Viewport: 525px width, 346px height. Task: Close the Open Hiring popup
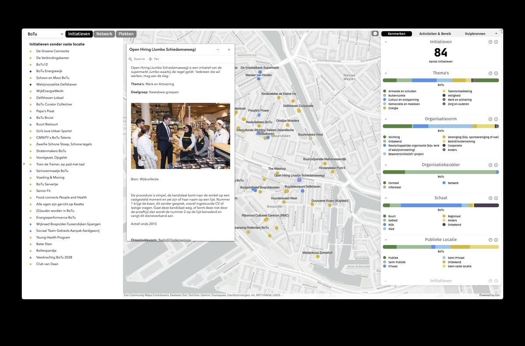[229, 50]
